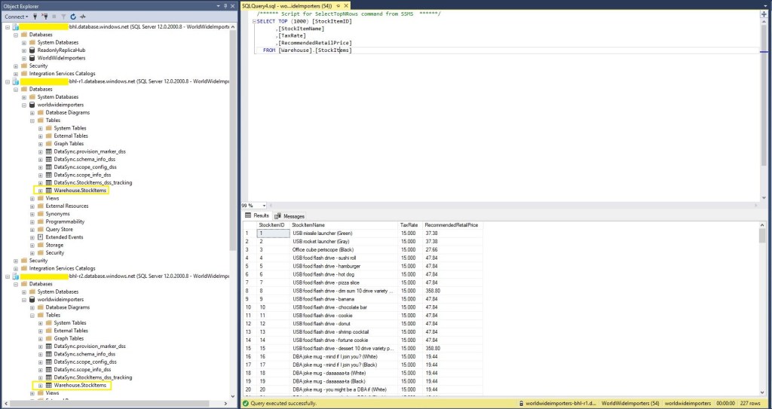772x409 pixels.
Task: Click the Filter funnel icon in Object Explorer
Action: (63, 16)
